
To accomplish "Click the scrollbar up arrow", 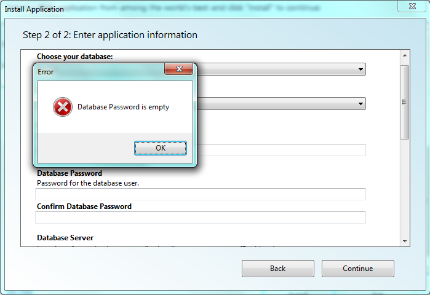I will tap(405, 55).
